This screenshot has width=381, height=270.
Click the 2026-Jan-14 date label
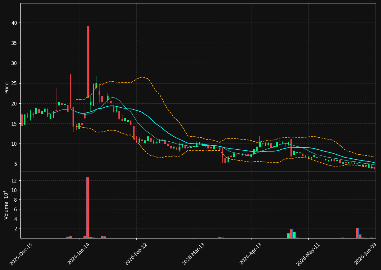click(78, 254)
